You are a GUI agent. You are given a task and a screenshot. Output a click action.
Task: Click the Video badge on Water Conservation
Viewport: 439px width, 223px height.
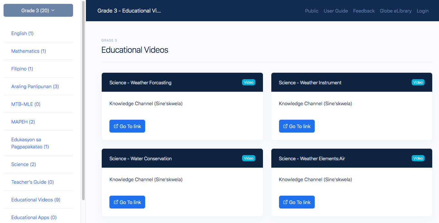tap(248, 158)
